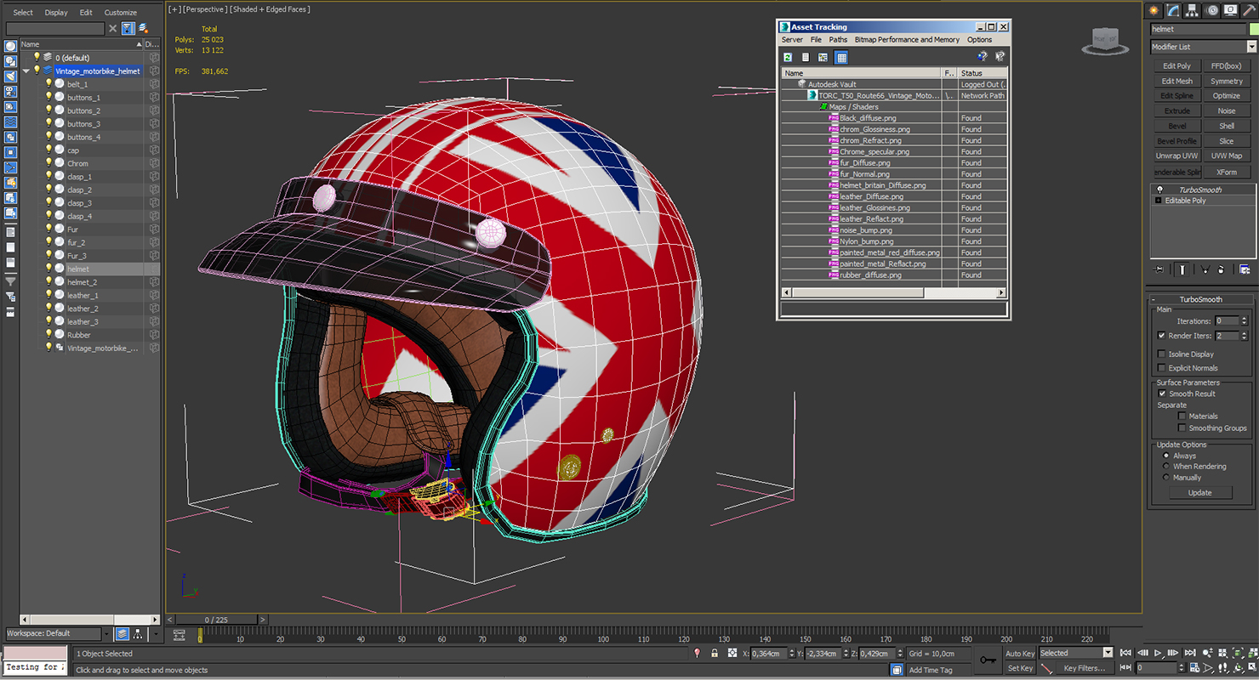
Task: Open the Utilities panel hammer icon
Action: pos(1250,10)
